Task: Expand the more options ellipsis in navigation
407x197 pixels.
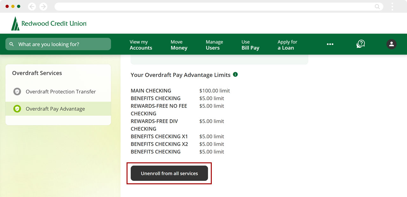Action: click(330, 44)
